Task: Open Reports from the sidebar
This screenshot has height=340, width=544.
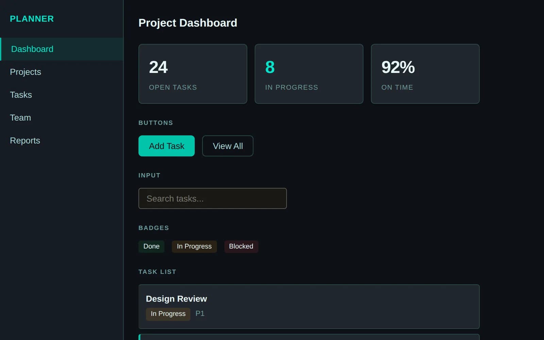Action: pos(62,140)
